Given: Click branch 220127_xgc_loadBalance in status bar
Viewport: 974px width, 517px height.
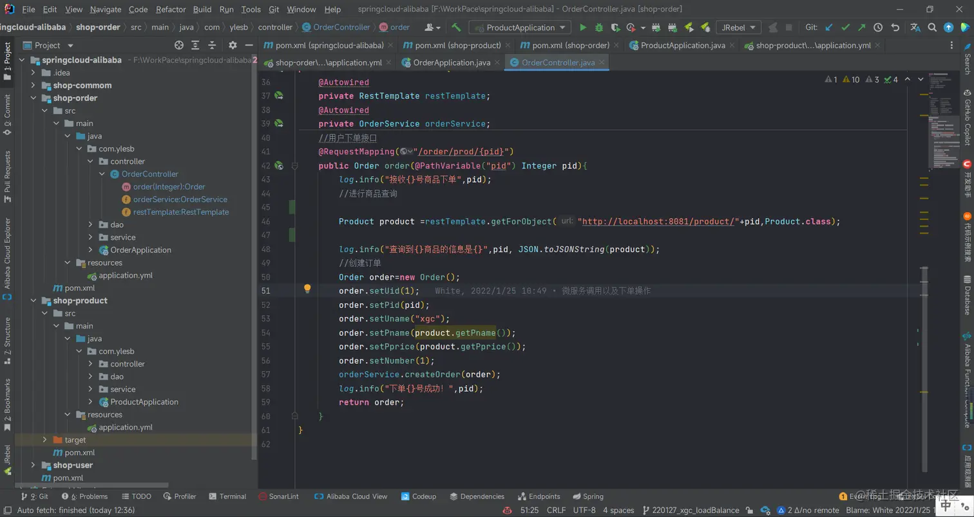Looking at the screenshot, I should point(691,510).
